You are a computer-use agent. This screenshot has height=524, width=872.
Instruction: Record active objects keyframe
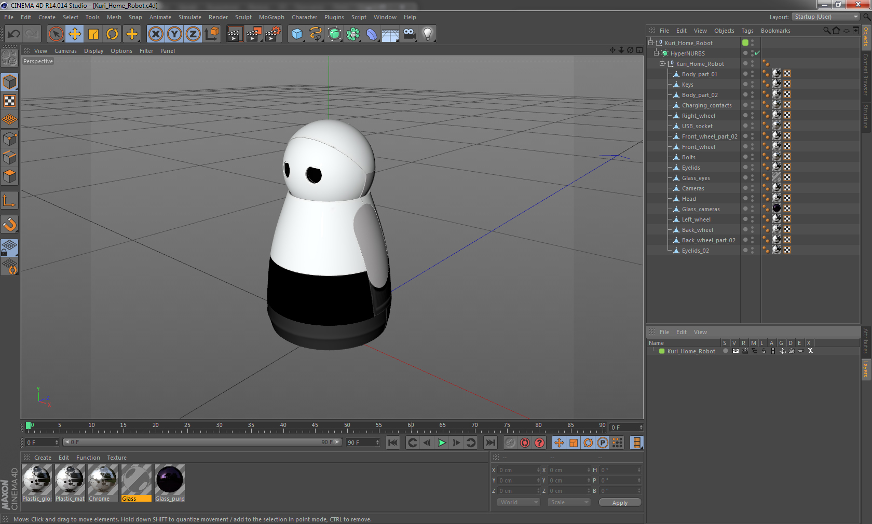510,443
